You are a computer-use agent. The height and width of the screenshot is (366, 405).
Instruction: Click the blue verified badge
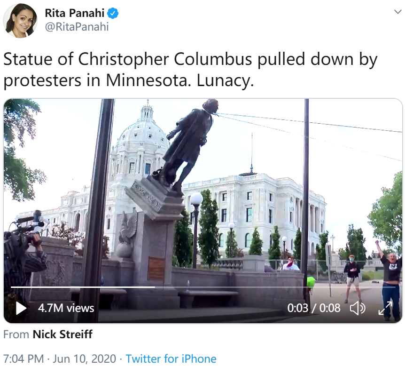point(113,13)
